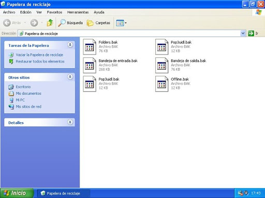The width and height of the screenshot is (265, 198).
Task: Click the first system tray icon
Action: click(240, 193)
